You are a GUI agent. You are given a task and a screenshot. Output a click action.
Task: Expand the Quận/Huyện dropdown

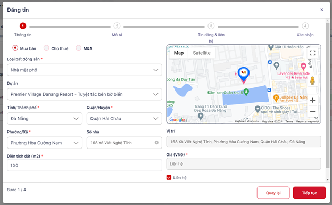(x=124, y=119)
